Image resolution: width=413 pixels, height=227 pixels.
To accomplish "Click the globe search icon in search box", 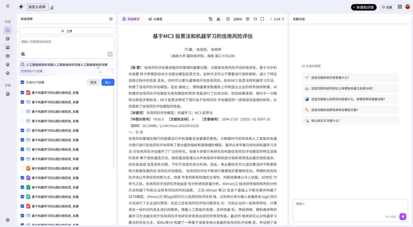I will coord(23,54).
